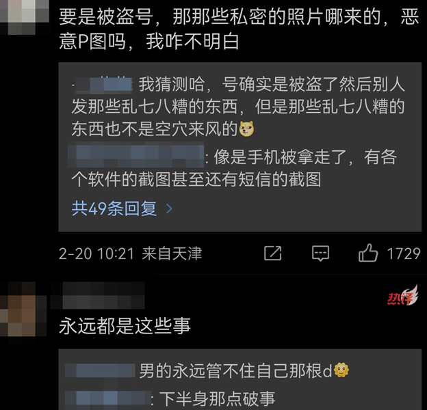The height and width of the screenshot is (410, 427).
Task: Tap the blurred username before 男的永远管不住
Action: coord(100,370)
